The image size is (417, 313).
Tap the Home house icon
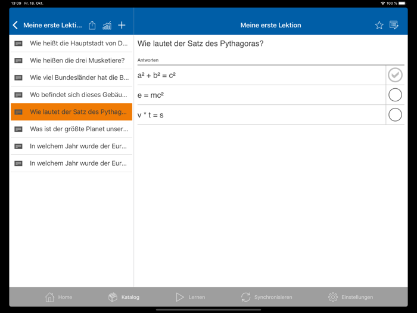[x=49, y=297]
